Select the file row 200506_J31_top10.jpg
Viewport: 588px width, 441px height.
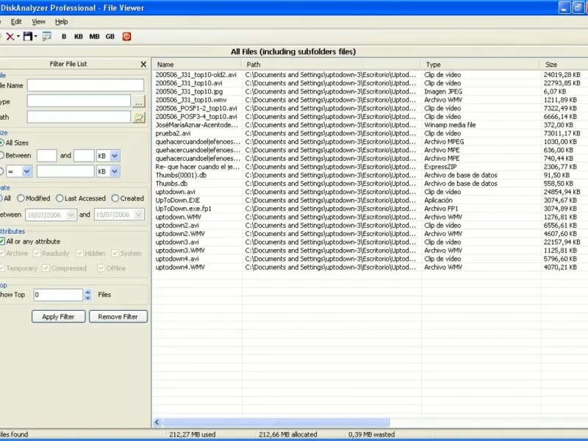(x=370, y=91)
